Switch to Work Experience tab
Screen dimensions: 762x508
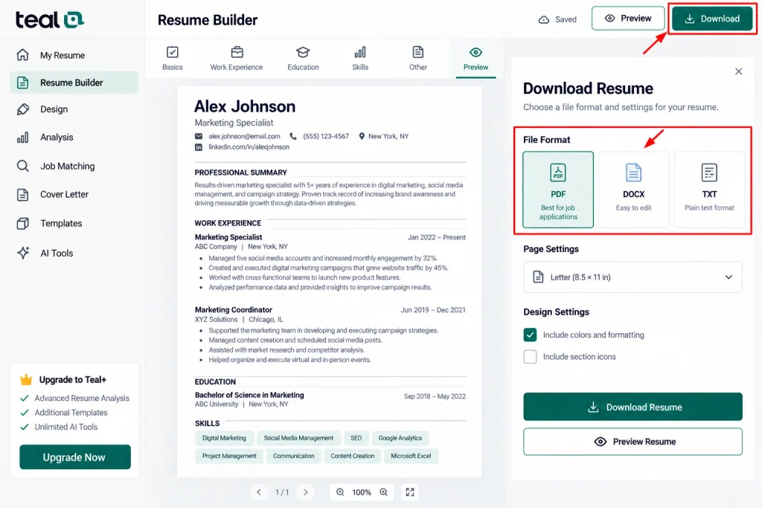click(236, 58)
